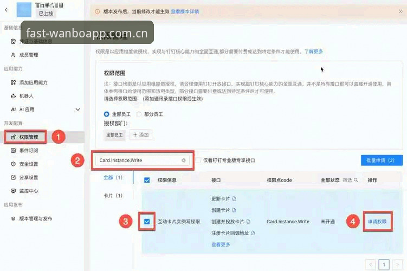Go to the previous results page
Image resolution: width=407 pixels, height=271 pixels.
point(370,264)
